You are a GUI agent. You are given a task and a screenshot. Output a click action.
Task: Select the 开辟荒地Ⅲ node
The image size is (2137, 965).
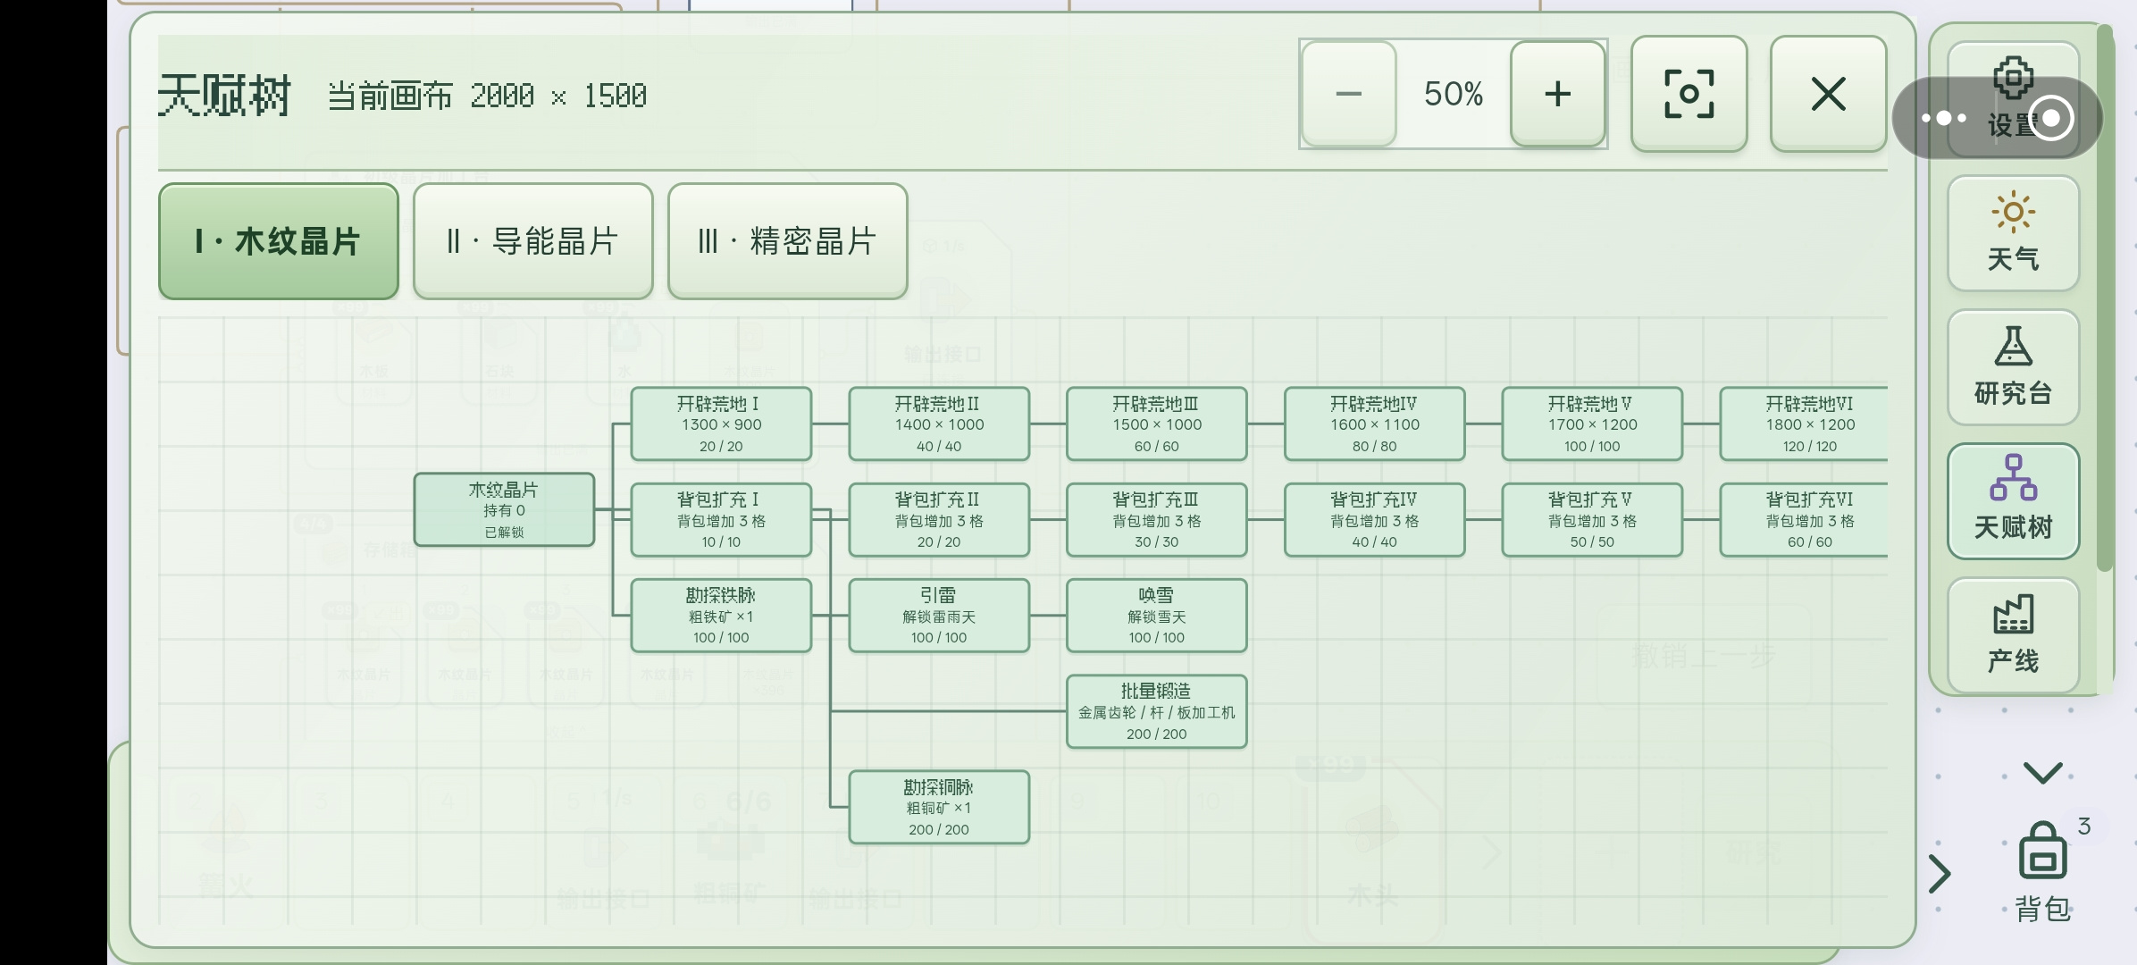[1156, 424]
